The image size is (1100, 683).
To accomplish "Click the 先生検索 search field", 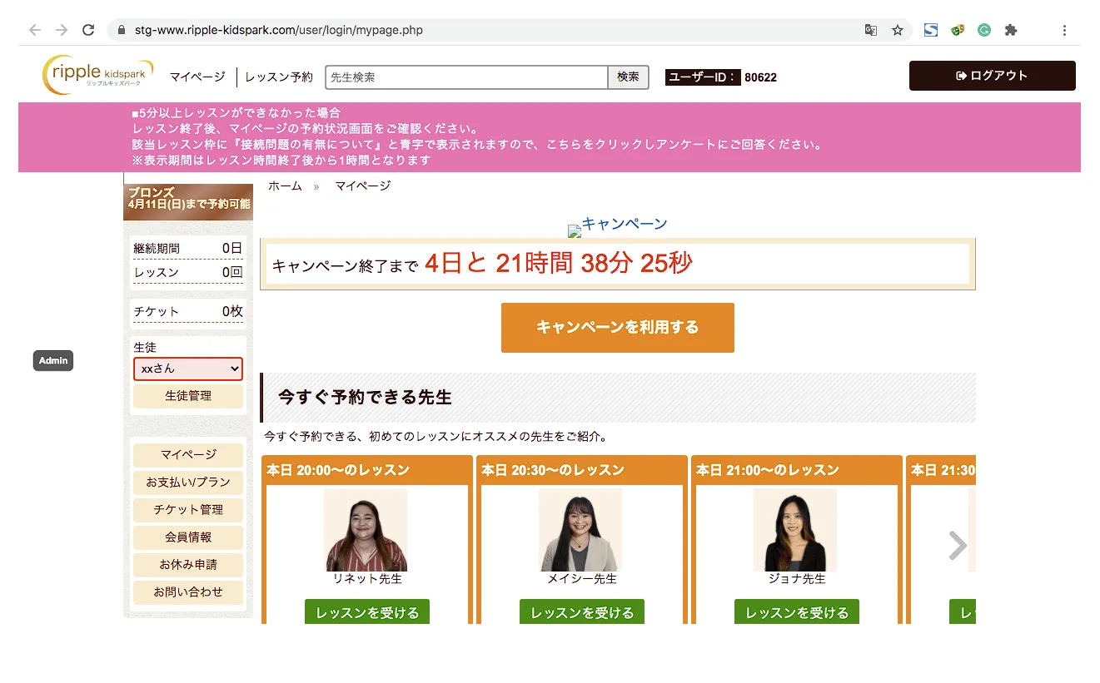I will (x=466, y=77).
